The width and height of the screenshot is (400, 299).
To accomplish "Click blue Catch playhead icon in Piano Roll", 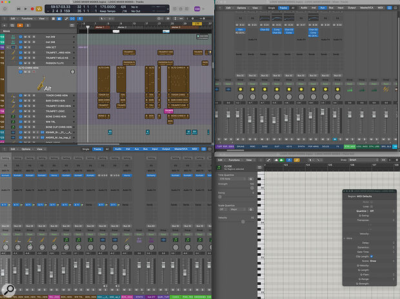I will tap(289, 160).
